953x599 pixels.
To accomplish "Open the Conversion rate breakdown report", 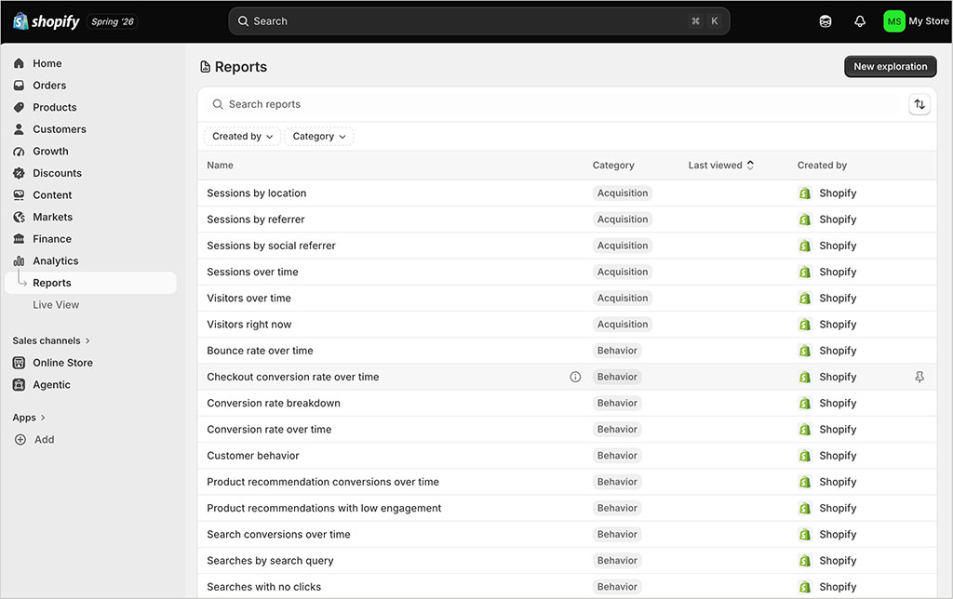I will click(x=273, y=403).
